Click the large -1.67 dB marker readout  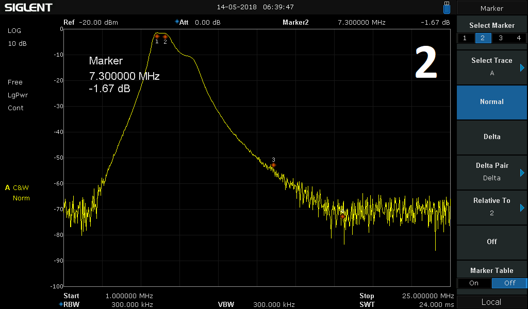tap(109, 89)
